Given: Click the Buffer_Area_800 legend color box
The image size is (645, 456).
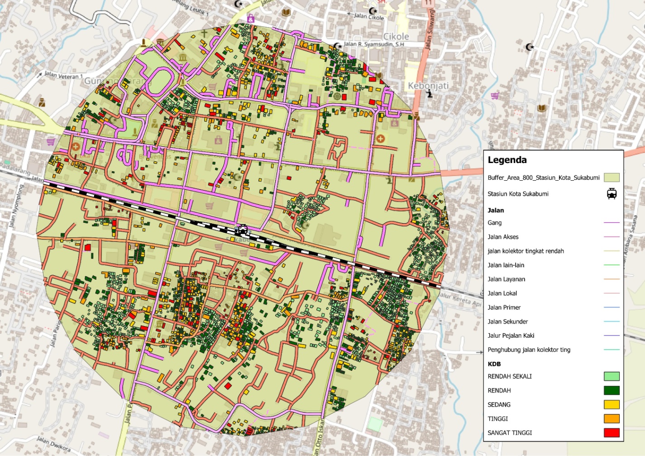Looking at the screenshot, I should click(612, 178).
